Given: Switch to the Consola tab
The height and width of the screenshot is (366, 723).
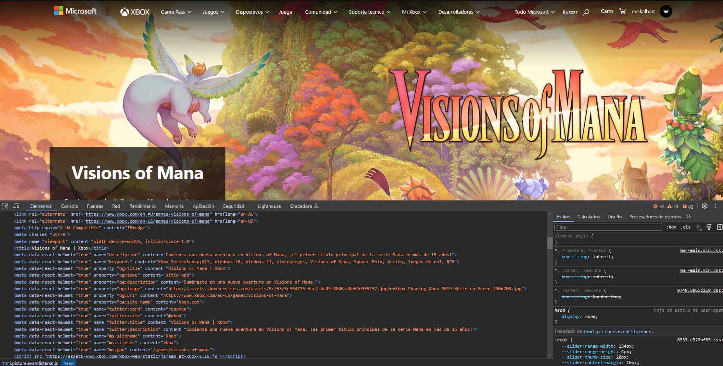Looking at the screenshot, I should (x=69, y=206).
